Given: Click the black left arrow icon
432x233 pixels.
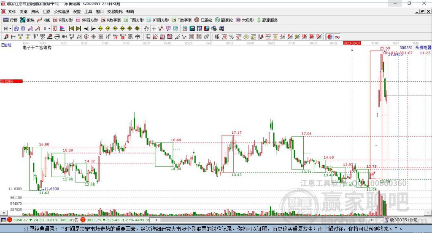Looking at the screenshot, I should [86, 29].
